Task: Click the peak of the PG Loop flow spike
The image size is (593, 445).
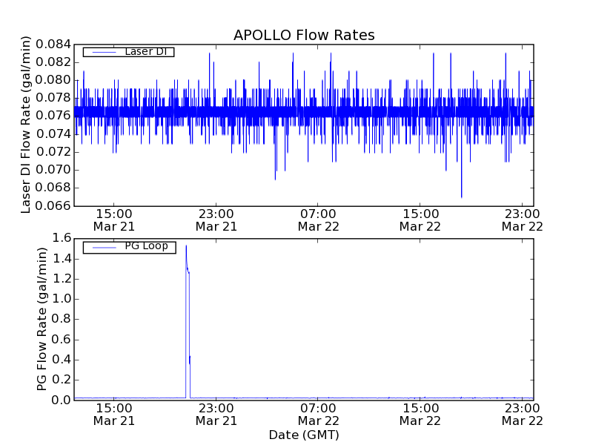Action: (x=186, y=246)
